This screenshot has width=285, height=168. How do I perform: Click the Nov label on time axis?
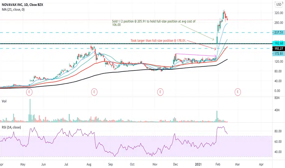coord(155,164)
